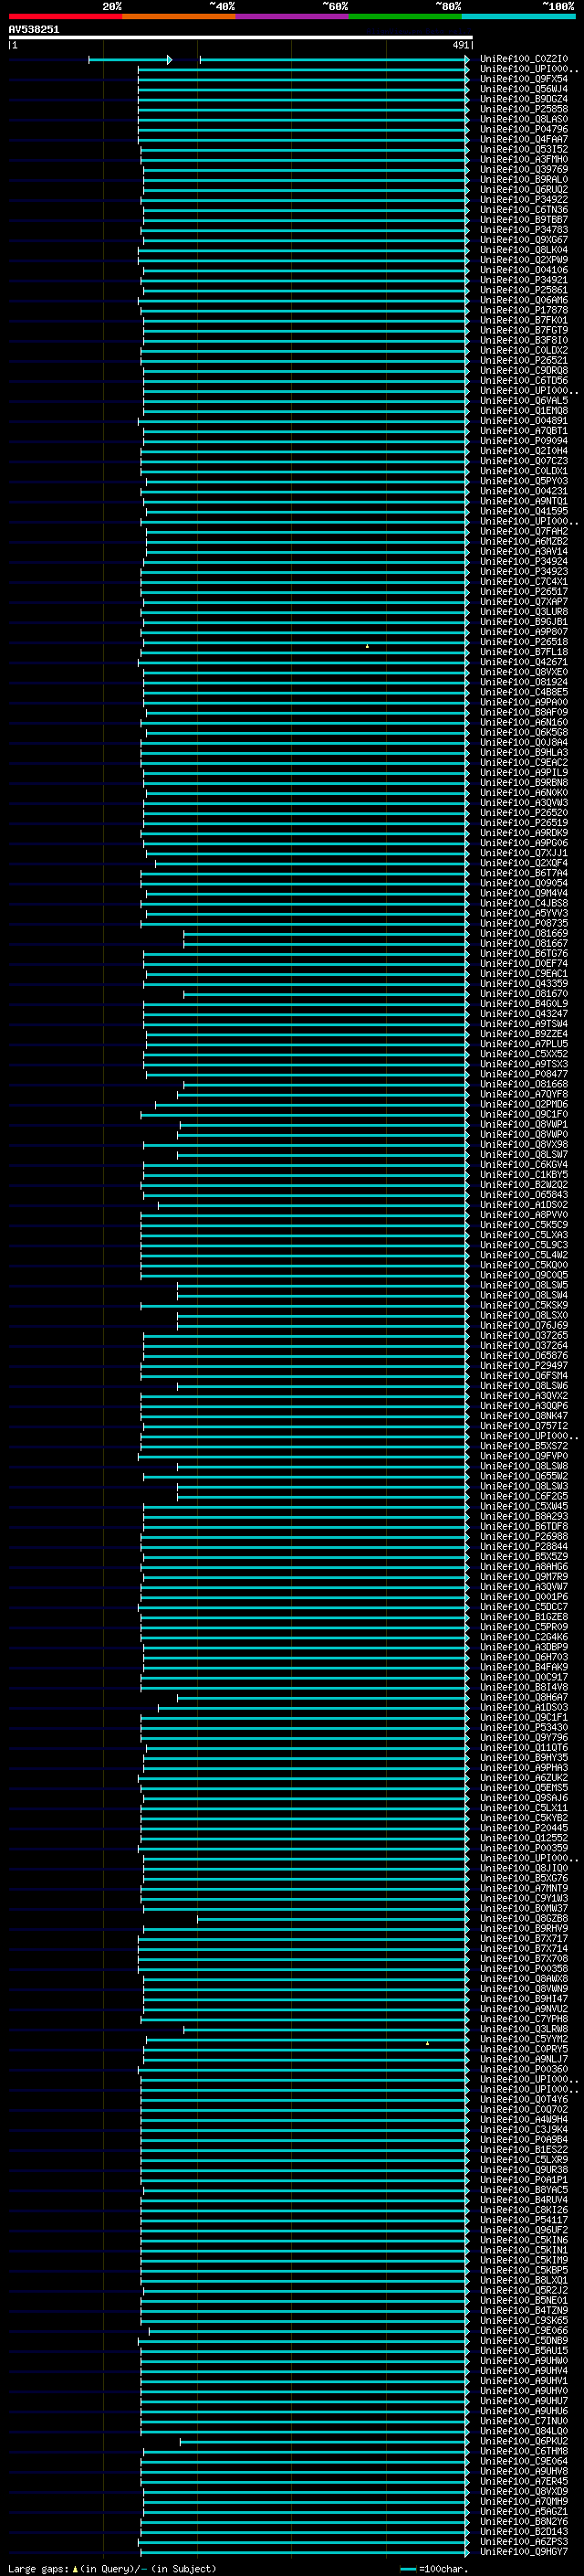The height and width of the screenshot is (2576, 584).
Task: Open UniRef100_Q43359 label
Action: 524,983
